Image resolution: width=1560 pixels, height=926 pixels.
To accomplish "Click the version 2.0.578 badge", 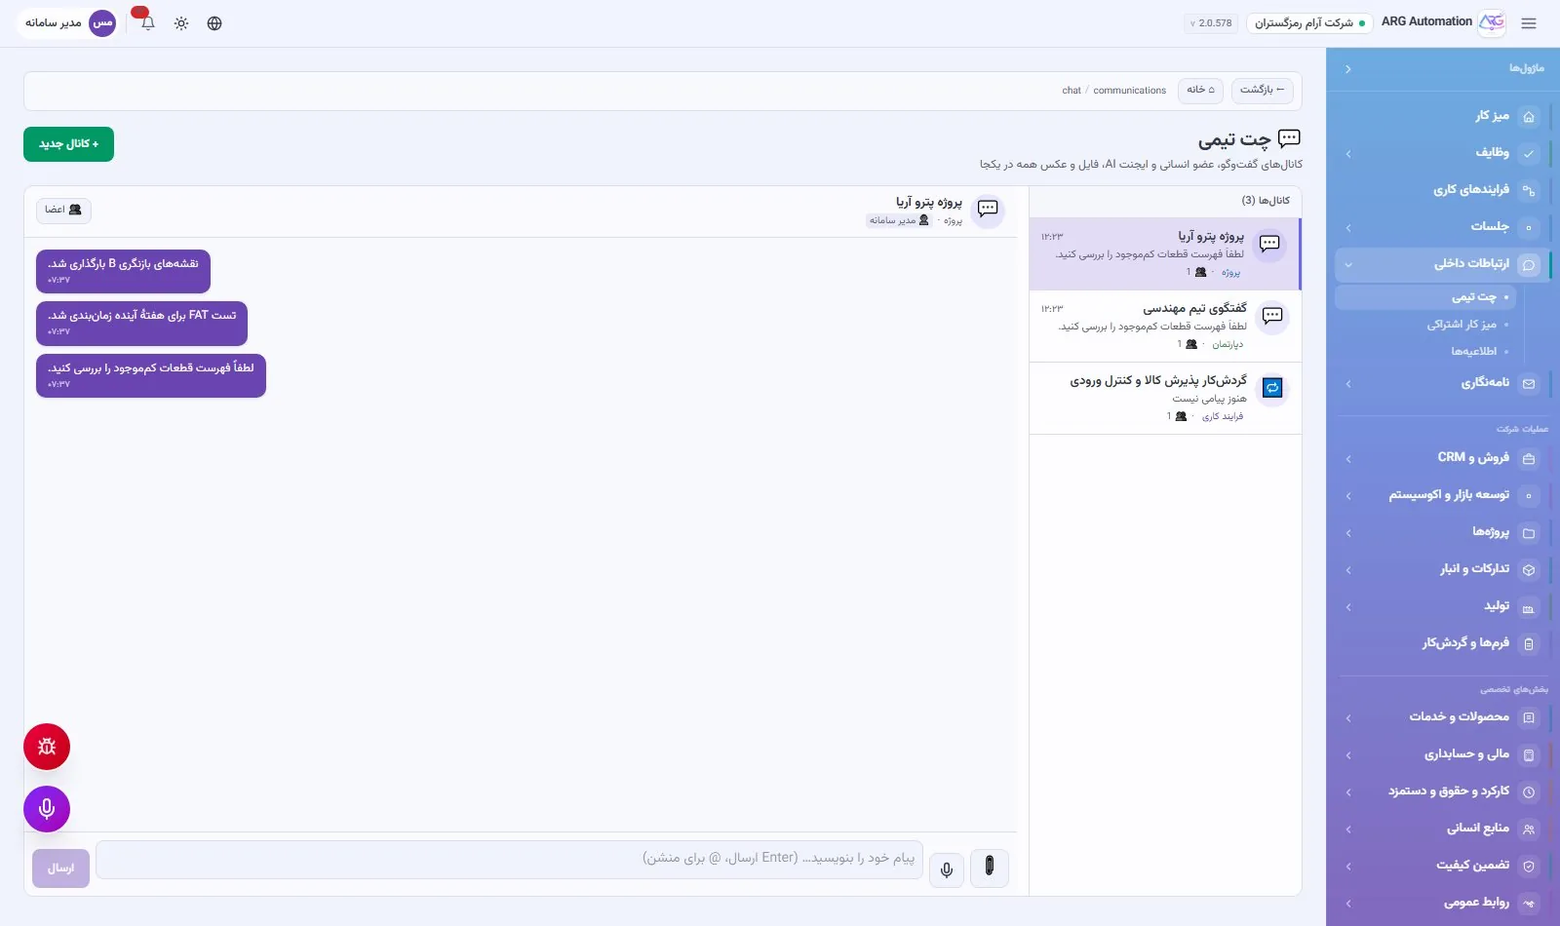I will point(1211,22).
